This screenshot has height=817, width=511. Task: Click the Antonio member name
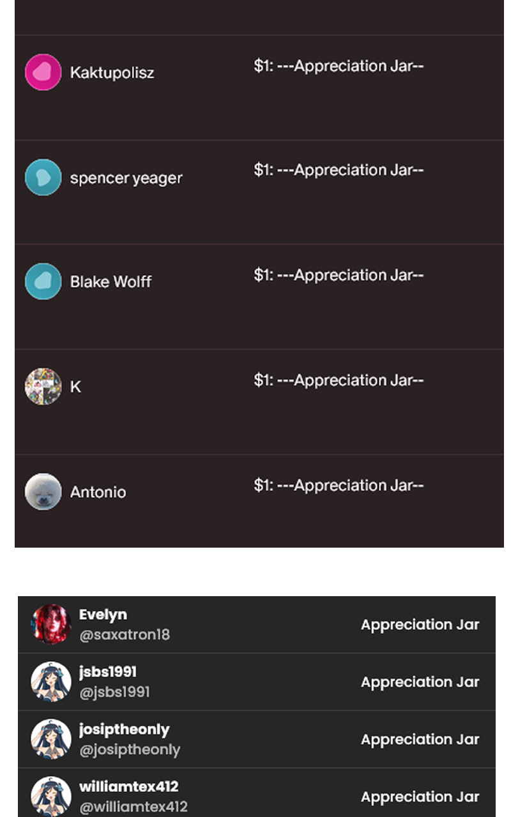point(98,492)
